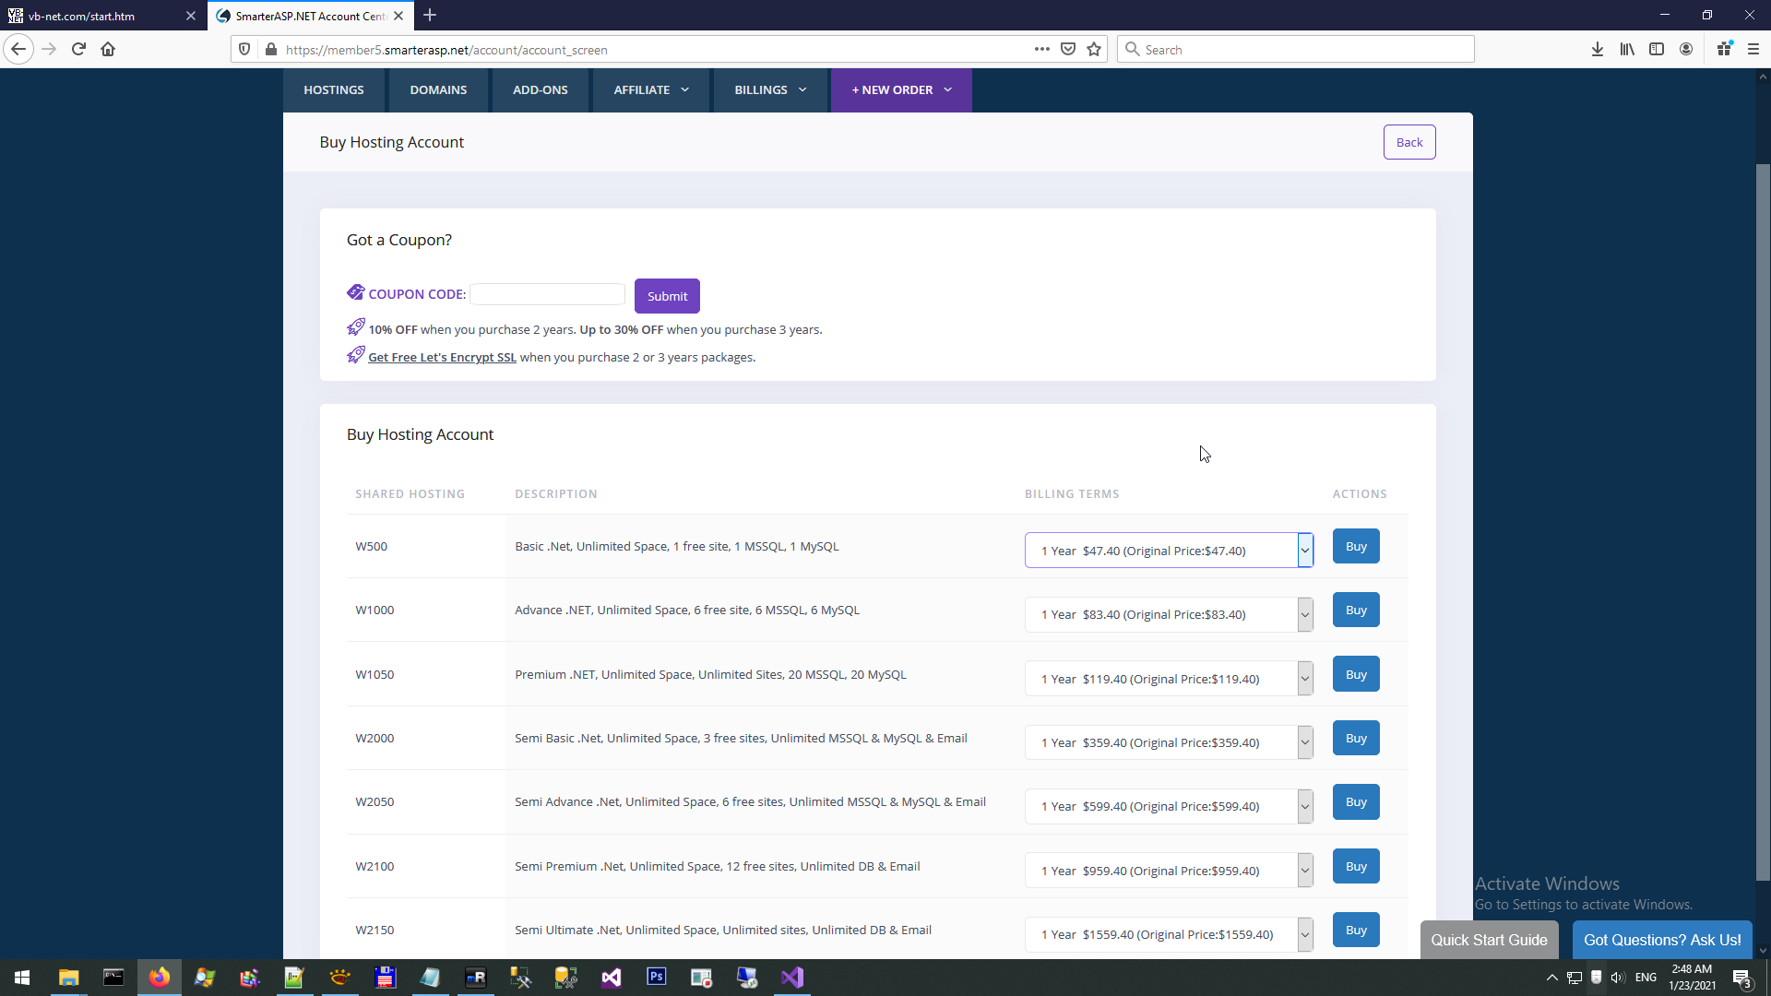Open the Firefox hamburger menu

(1753, 50)
